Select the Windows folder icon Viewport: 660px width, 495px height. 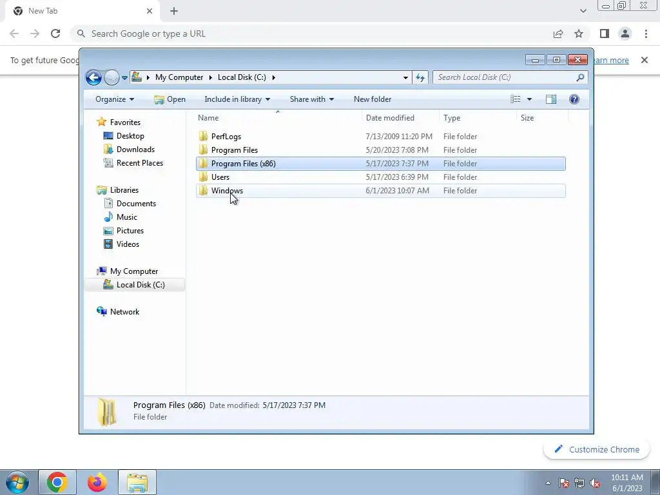coord(203,191)
